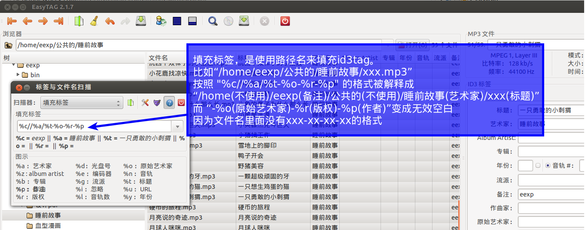585x230 pixels.
Task: Click the 作曲家 composer field
Action: [551, 208]
